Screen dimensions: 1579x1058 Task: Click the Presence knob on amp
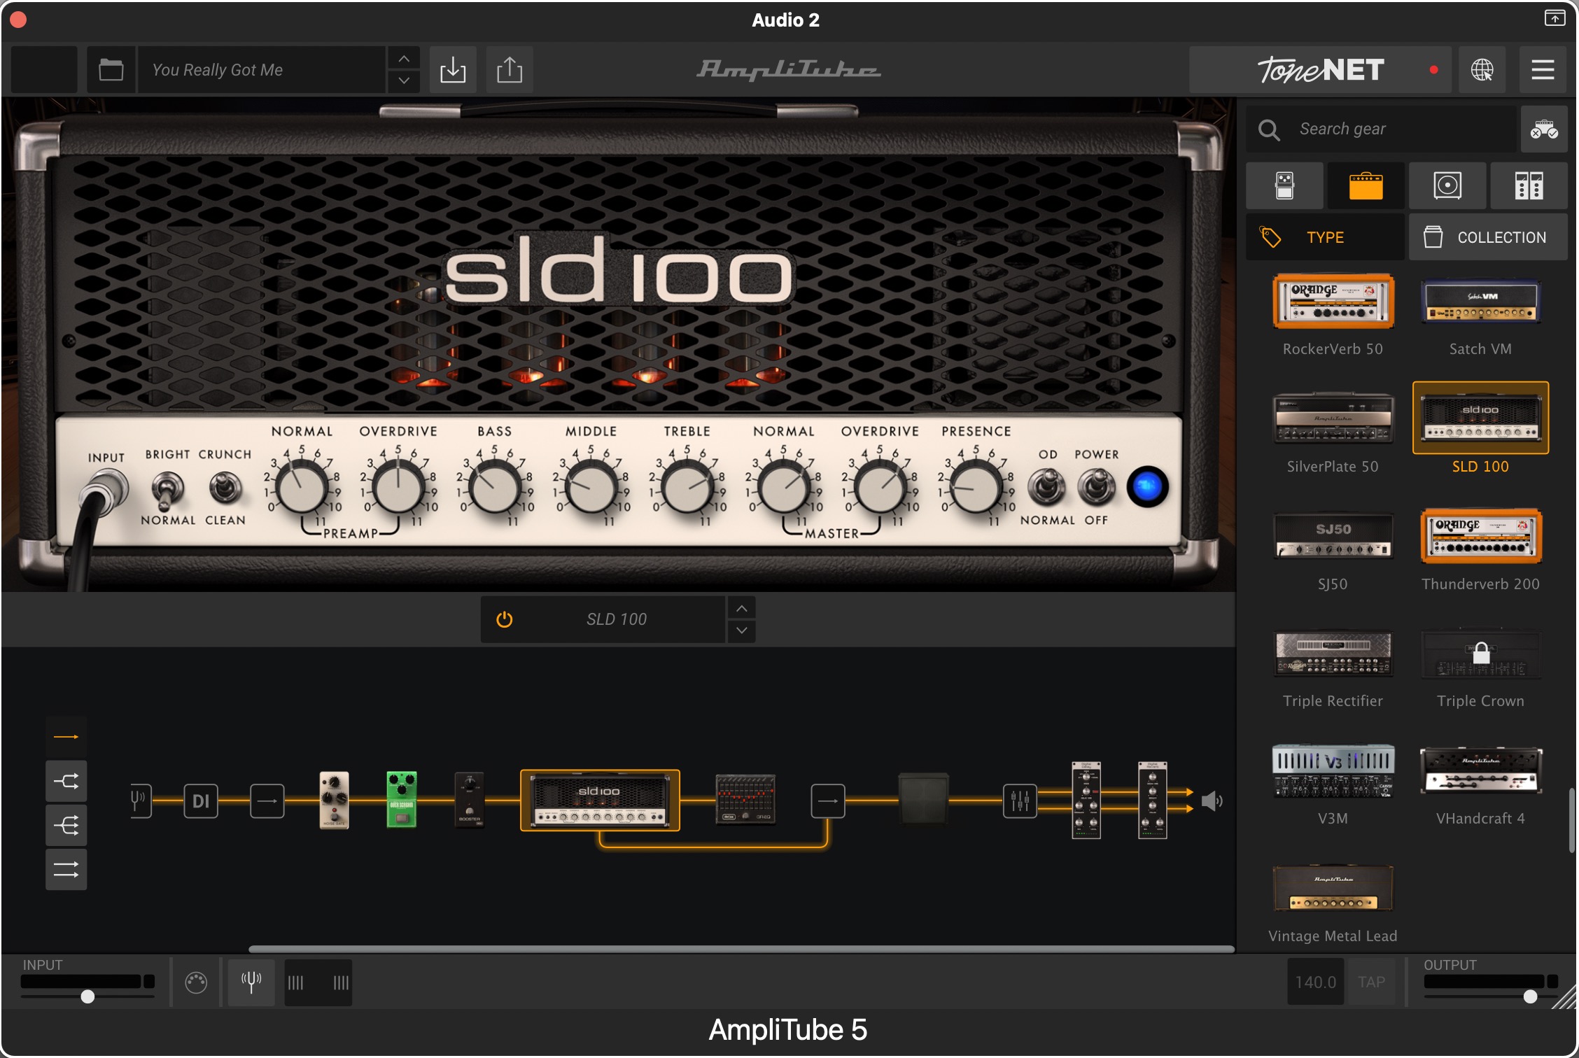tap(976, 488)
